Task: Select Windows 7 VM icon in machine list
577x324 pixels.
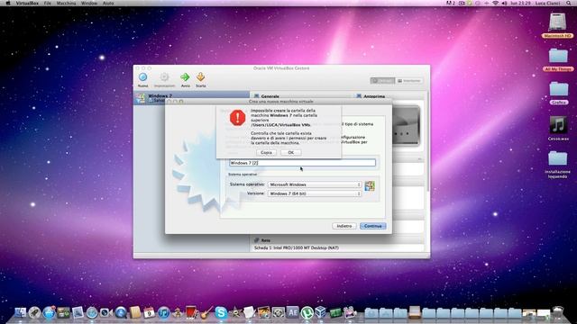Action: tap(141, 98)
